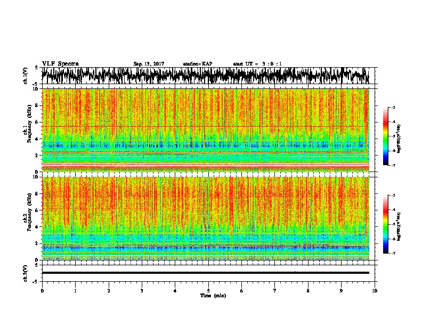Click time axis tick label "4"
The height and width of the screenshot is (326, 422).
click(x=175, y=291)
